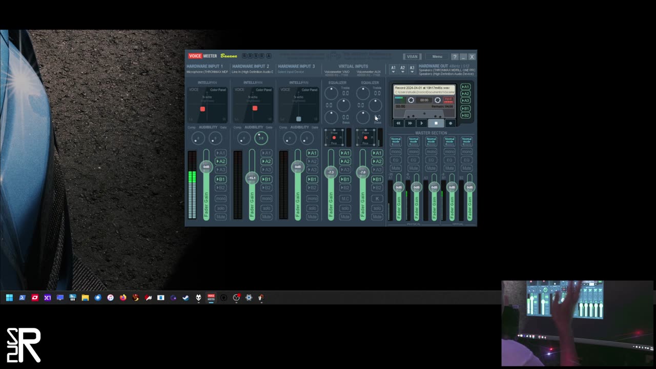Cycle Normal mode on master bus A1
The image size is (656, 369).
396,140
